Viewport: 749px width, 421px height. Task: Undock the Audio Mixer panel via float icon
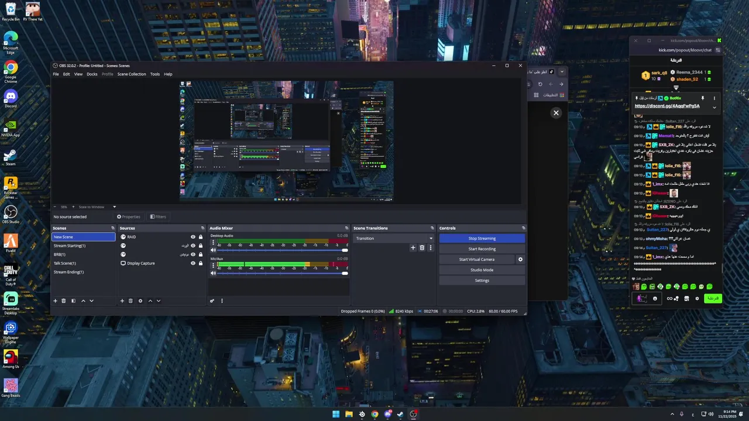point(347,228)
